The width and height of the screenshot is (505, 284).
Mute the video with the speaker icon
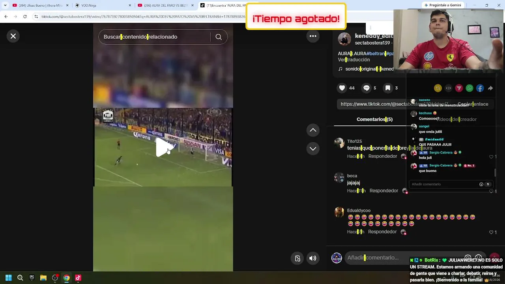coord(312,258)
